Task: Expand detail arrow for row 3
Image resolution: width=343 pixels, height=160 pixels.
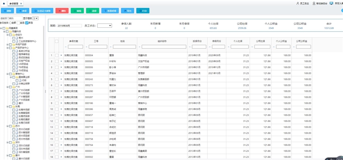Action: pyautogui.click(x=61, y=67)
